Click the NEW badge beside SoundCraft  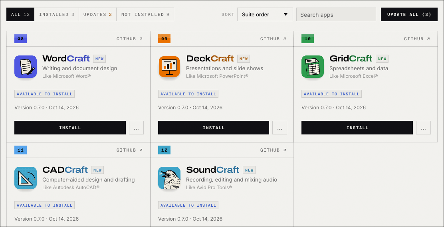pyautogui.click(x=249, y=170)
